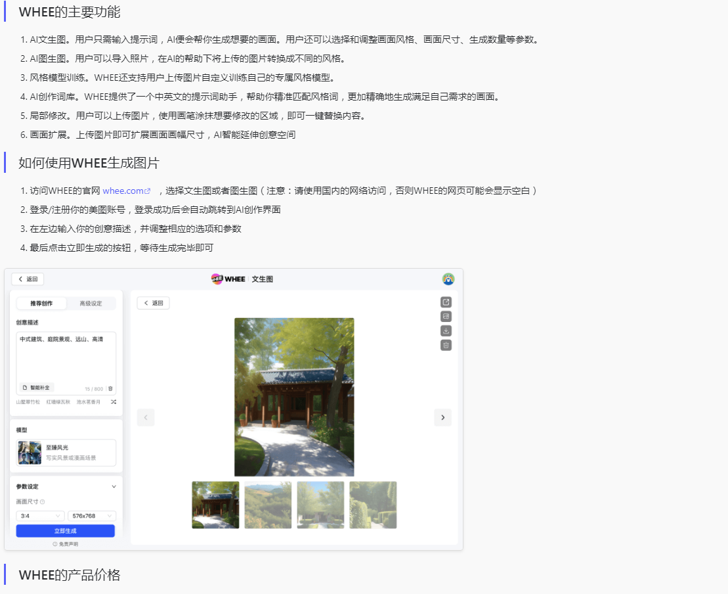Click the image icon below the share icon
Viewport: 728px width, 594px height.
point(446,317)
